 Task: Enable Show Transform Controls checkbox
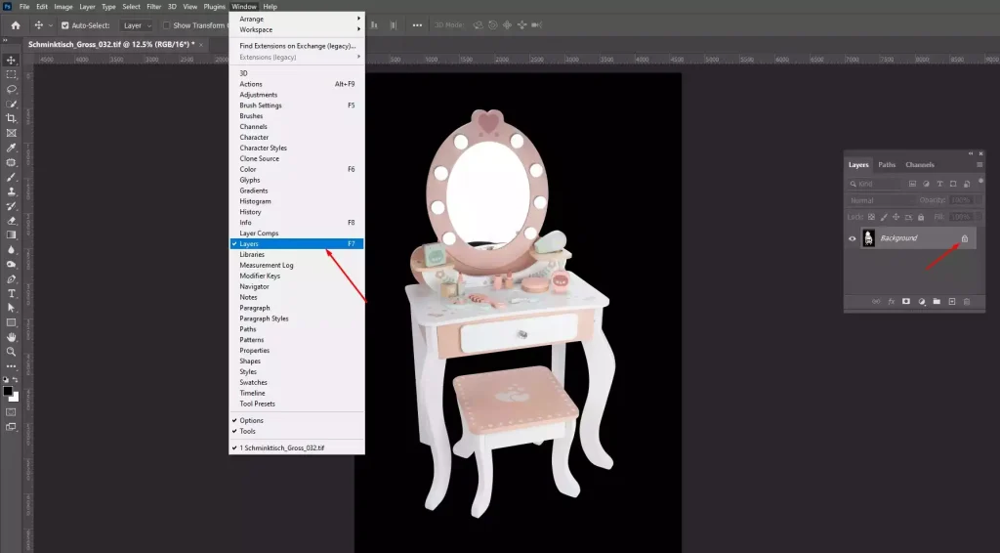pyautogui.click(x=166, y=25)
